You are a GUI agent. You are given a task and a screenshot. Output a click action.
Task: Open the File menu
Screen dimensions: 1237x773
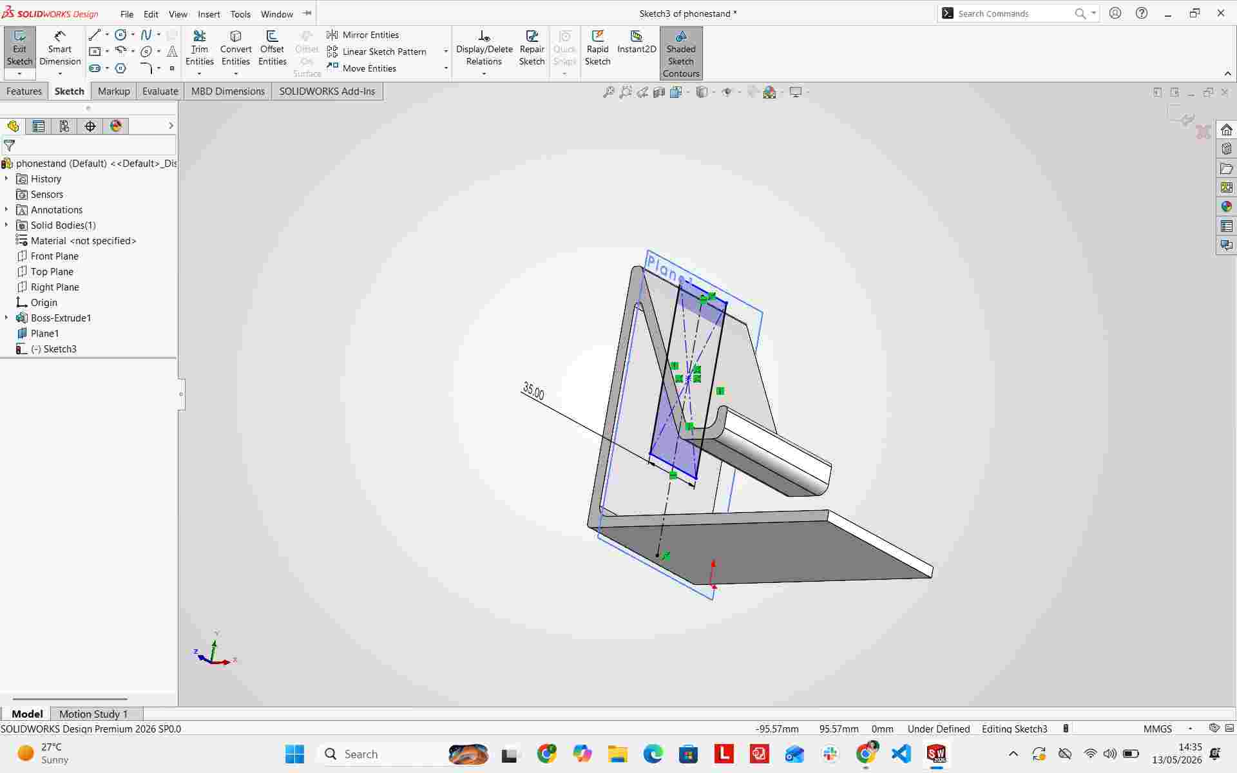[x=127, y=14]
